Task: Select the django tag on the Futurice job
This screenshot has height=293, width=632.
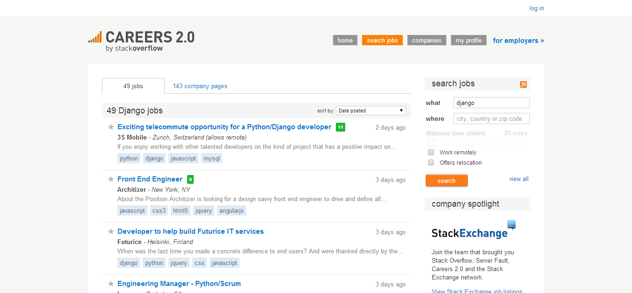Action: (129, 263)
